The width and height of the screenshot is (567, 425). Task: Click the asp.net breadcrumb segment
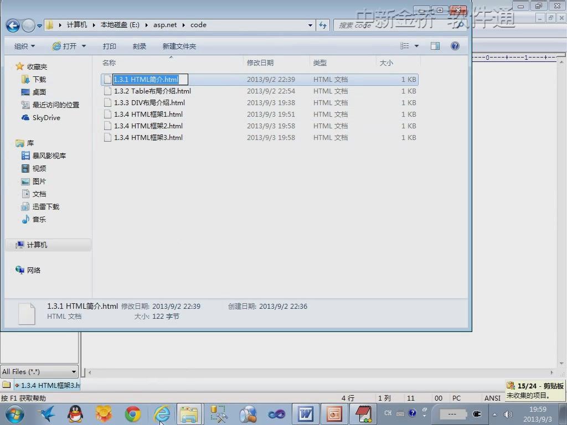pos(165,25)
